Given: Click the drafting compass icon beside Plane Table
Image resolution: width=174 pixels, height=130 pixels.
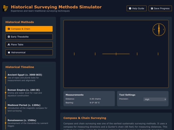Looking at the screenshot, I should 9,45.
